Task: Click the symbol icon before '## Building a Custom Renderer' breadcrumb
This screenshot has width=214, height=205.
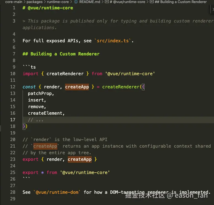Action: (152, 2)
